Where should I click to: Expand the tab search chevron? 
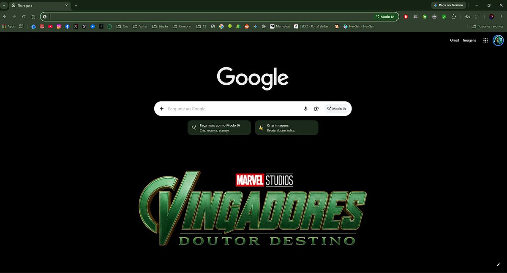(4, 5)
